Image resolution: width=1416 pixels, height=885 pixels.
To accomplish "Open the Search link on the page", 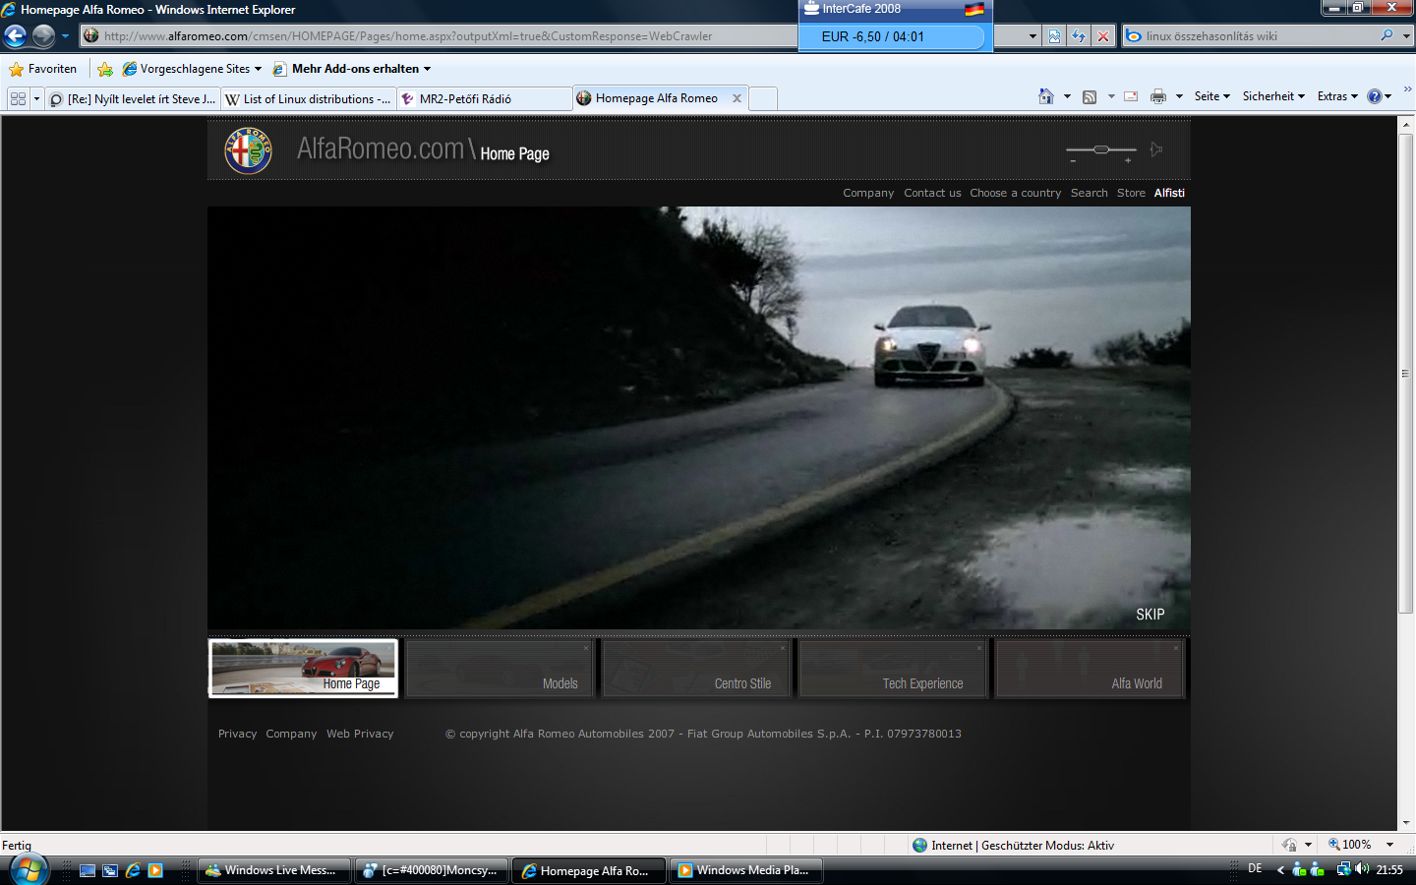I will coord(1089,193).
